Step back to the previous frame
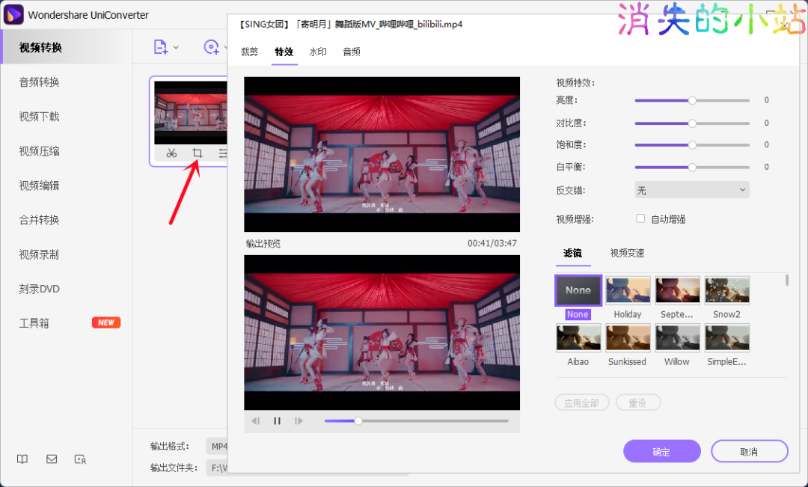The image size is (808, 487). [x=256, y=421]
